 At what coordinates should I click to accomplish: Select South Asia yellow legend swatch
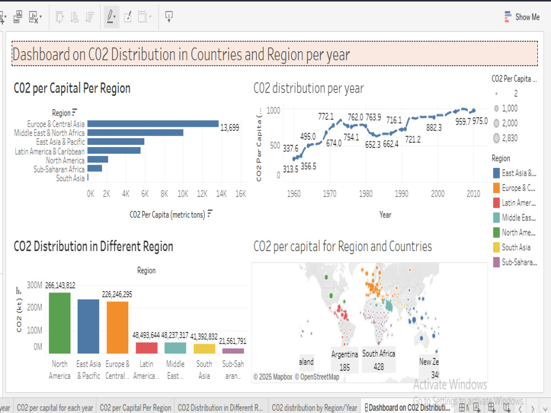(496, 247)
